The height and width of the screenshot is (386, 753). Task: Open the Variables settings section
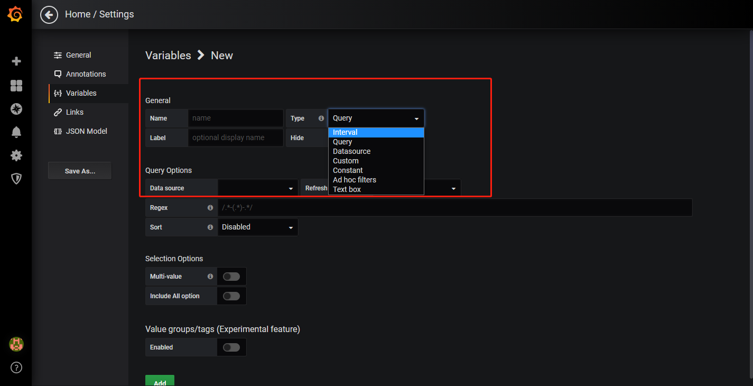pos(88,93)
